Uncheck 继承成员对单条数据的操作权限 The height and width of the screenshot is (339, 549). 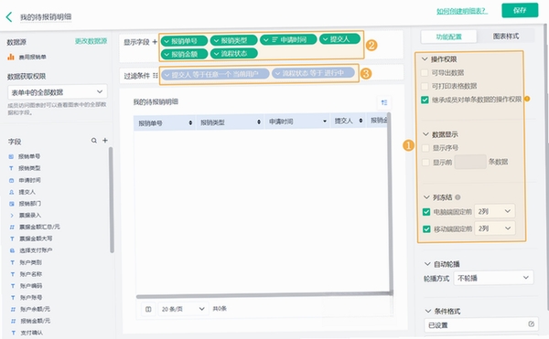point(425,100)
